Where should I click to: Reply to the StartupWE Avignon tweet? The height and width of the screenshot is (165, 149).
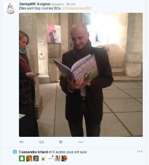(x=22, y=142)
